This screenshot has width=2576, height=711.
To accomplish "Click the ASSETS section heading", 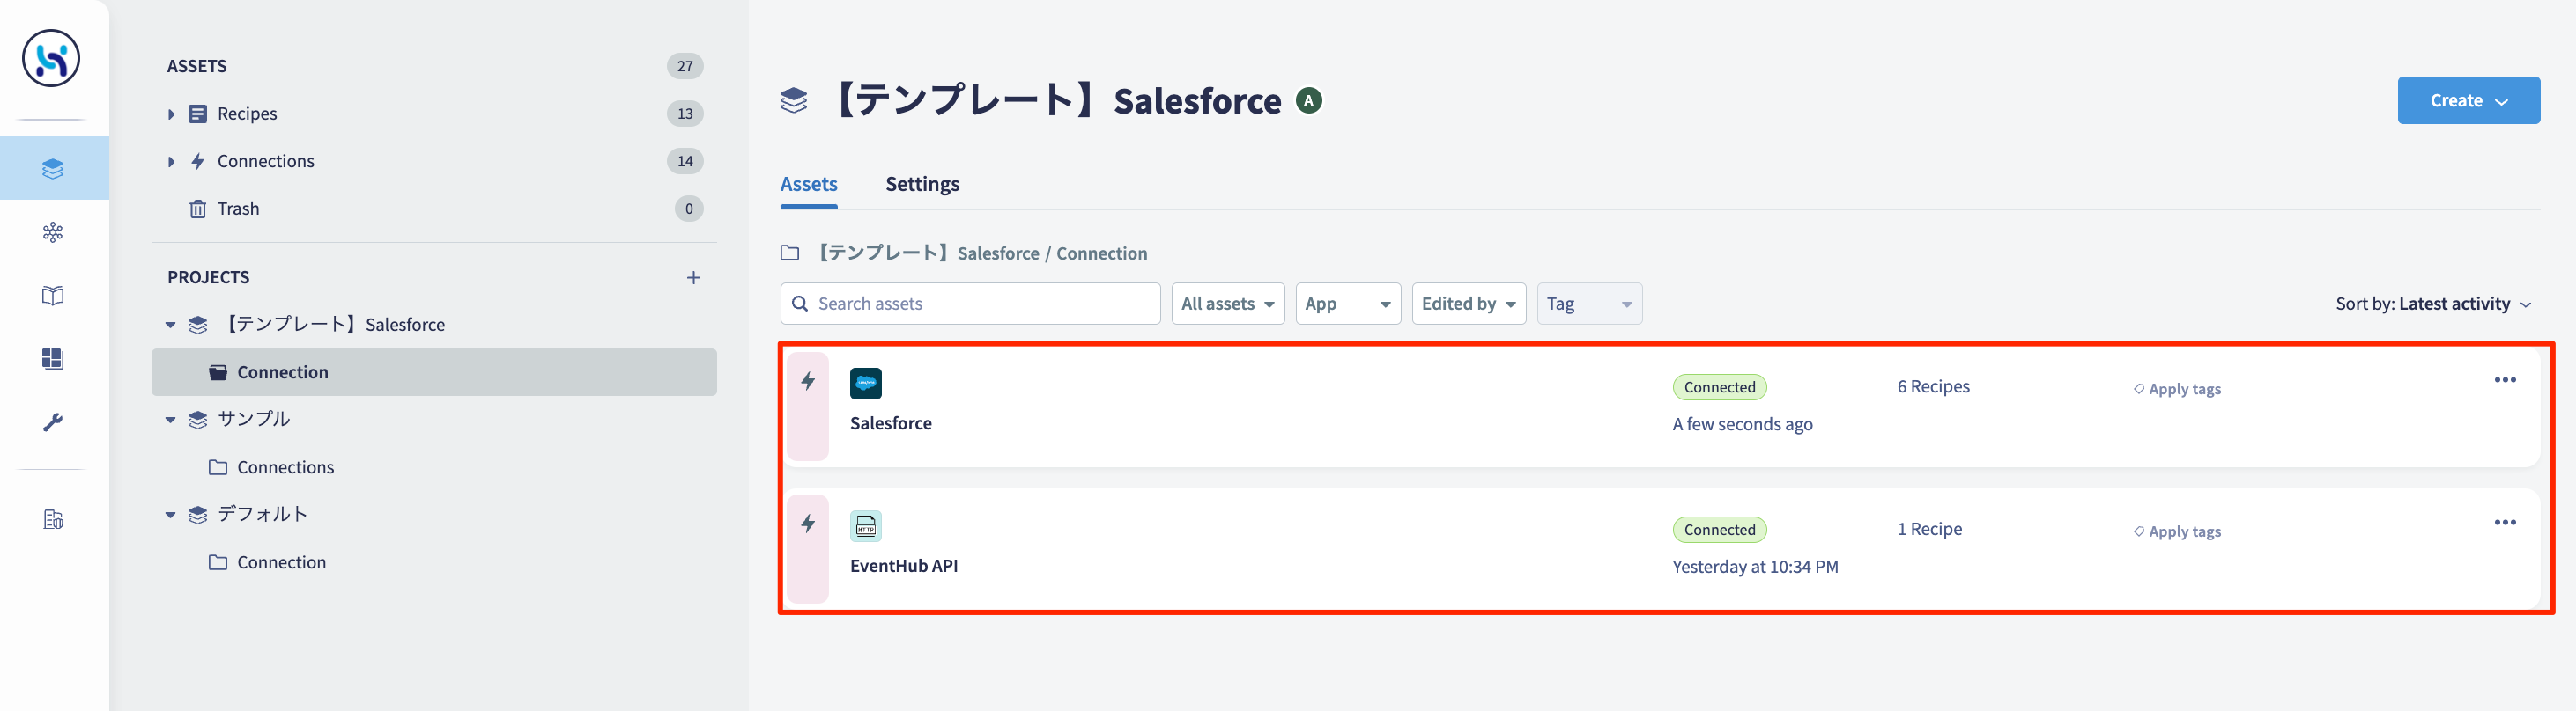I will pyautogui.click(x=197, y=66).
